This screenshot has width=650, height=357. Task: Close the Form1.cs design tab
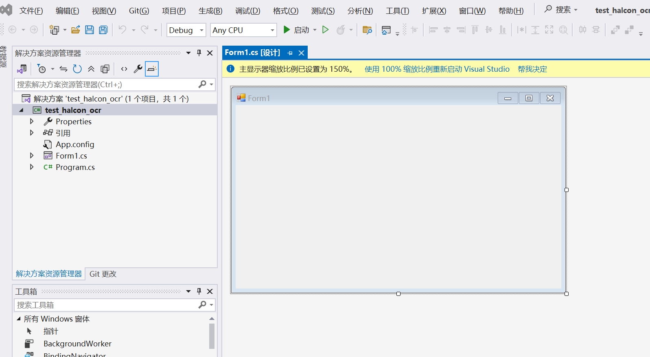pos(302,53)
